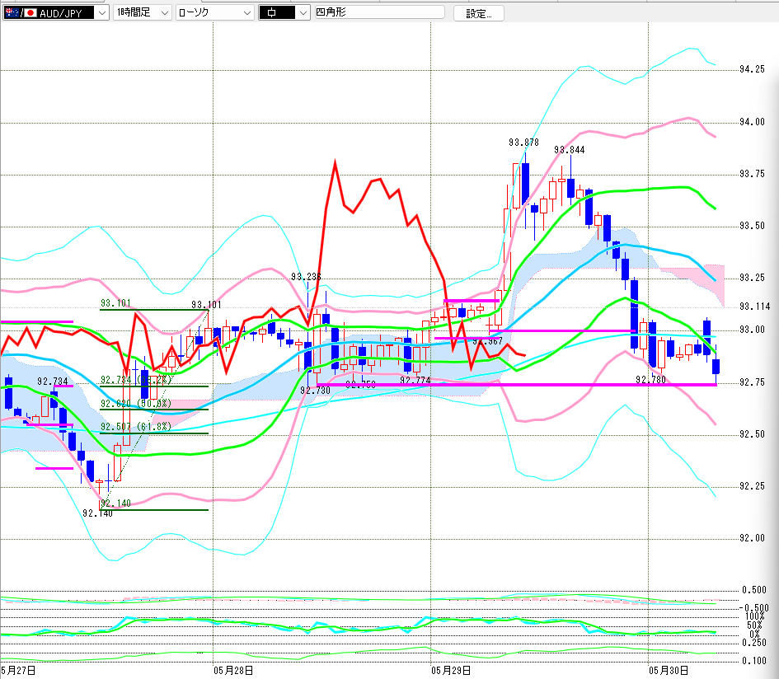The image size is (779, 679).
Task: Click the 92.774 price annotation
Action: point(415,381)
